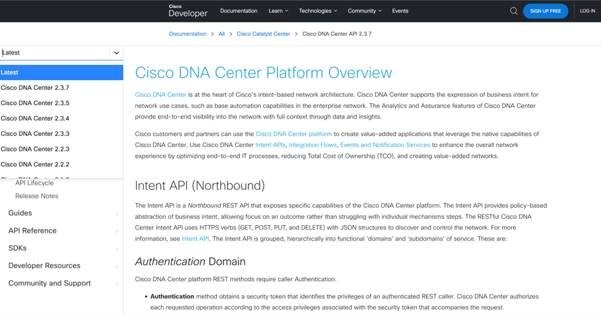Toggle the version dropdown chevron

[x=116, y=53]
